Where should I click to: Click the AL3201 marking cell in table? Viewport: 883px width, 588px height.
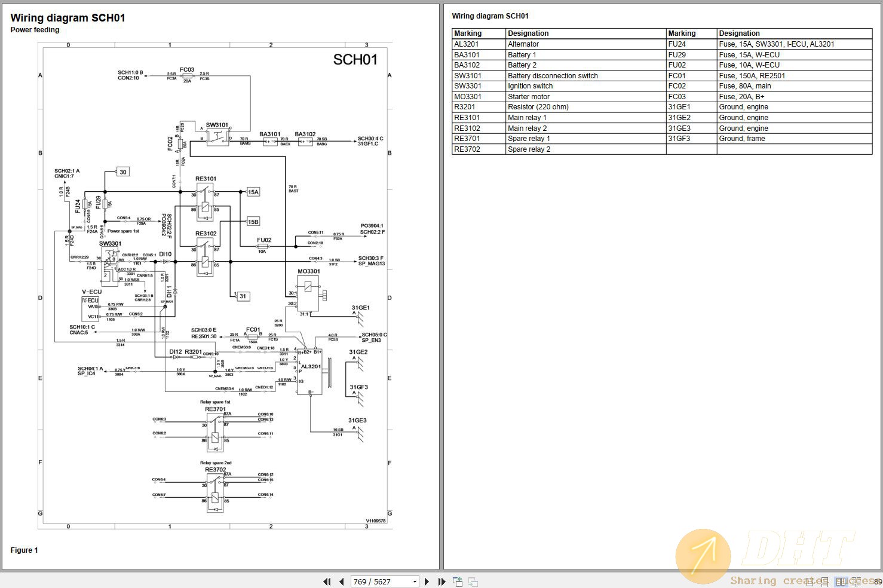tap(479, 44)
